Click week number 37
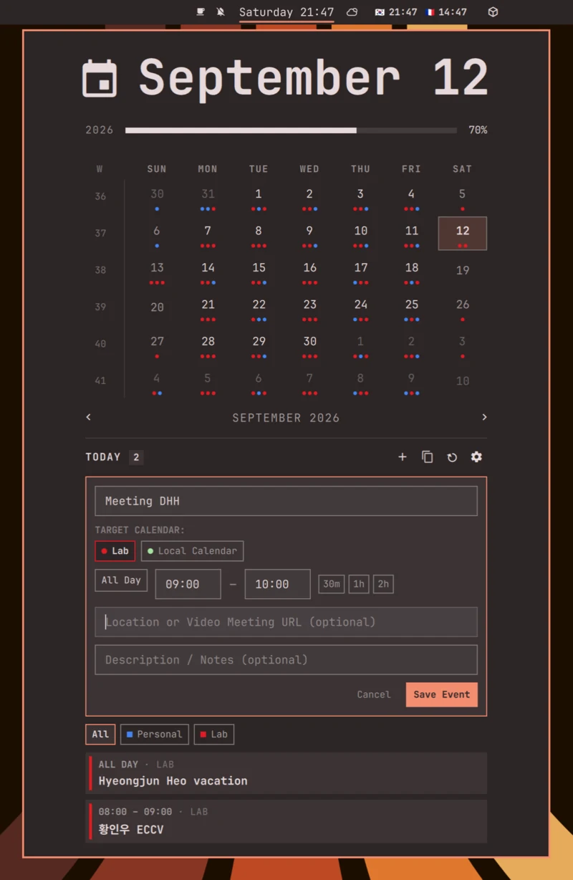 pyautogui.click(x=100, y=233)
